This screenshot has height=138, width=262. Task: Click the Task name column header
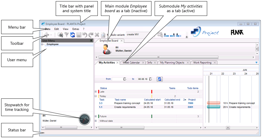(x=120, y=100)
